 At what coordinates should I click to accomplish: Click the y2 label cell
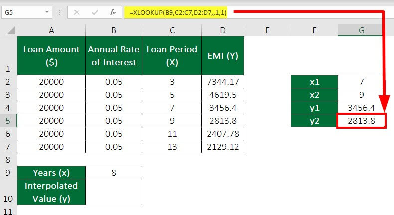pos(314,121)
